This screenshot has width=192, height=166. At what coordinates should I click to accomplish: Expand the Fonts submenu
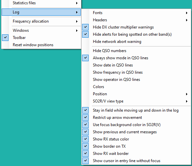coord(136,13)
